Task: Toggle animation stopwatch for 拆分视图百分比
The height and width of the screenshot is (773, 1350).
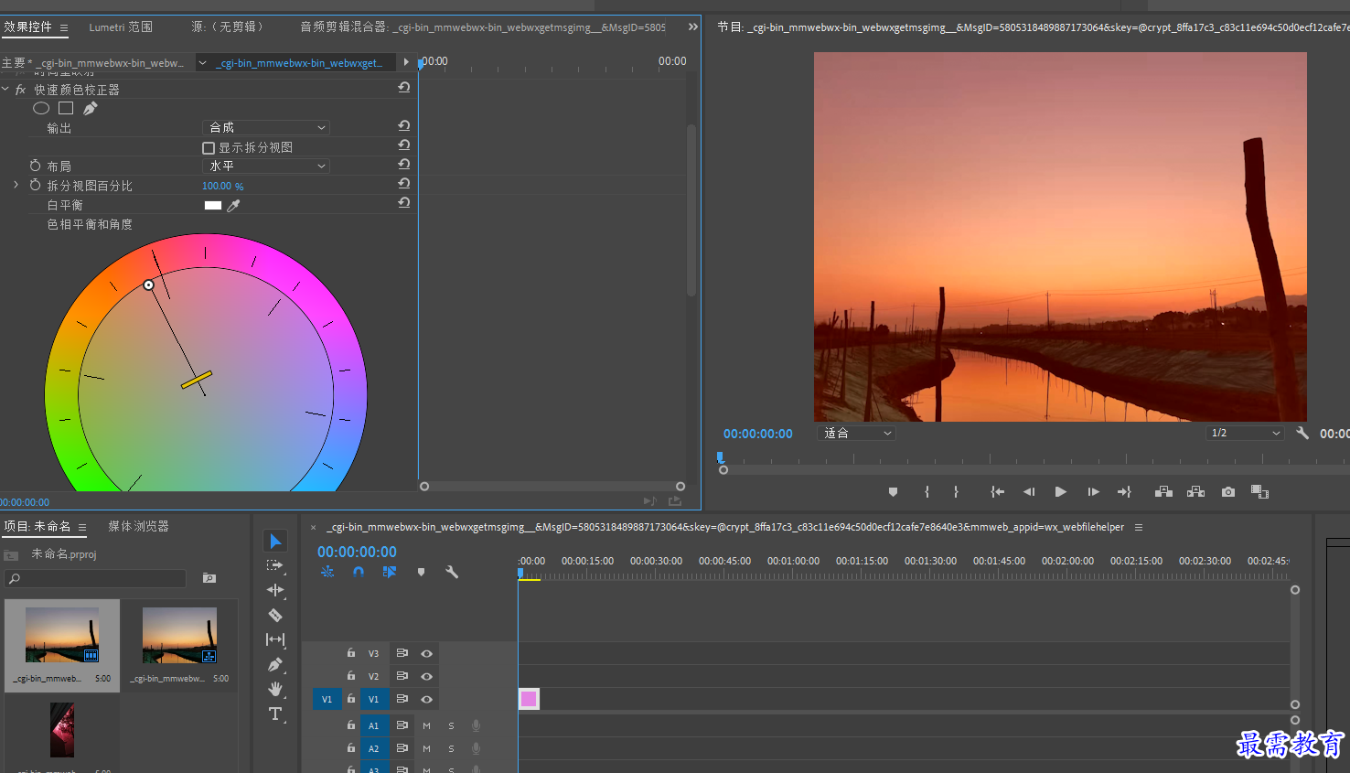Action: tap(35, 185)
